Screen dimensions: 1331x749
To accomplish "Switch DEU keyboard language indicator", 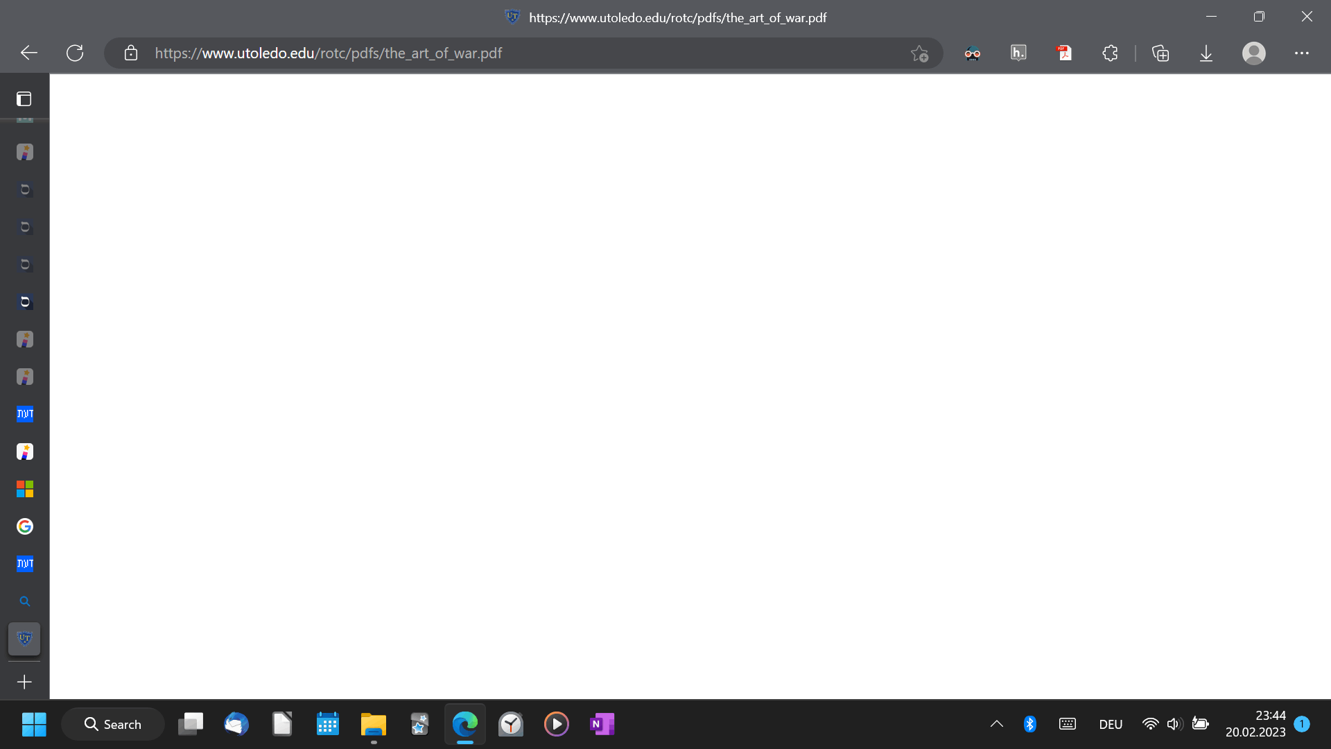I will [x=1111, y=724].
